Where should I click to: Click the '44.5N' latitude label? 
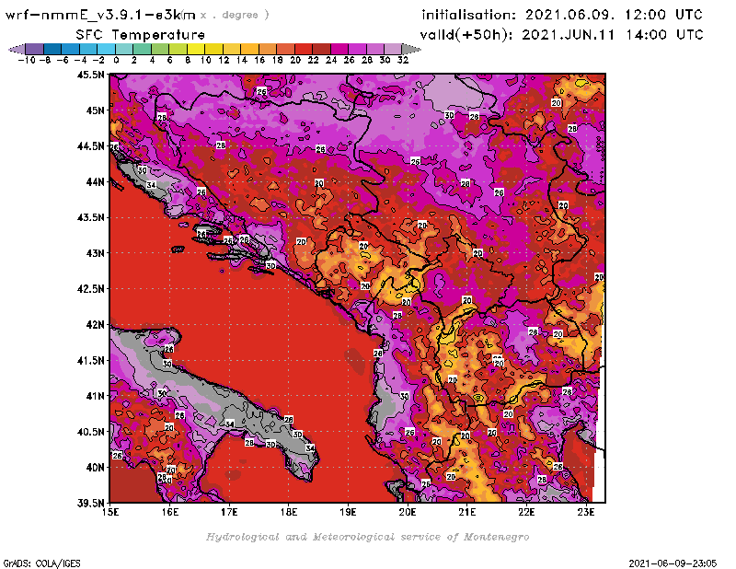pyautogui.click(x=90, y=146)
